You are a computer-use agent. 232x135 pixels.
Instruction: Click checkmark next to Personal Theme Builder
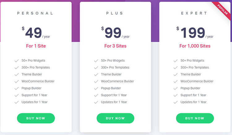(x=17, y=75)
